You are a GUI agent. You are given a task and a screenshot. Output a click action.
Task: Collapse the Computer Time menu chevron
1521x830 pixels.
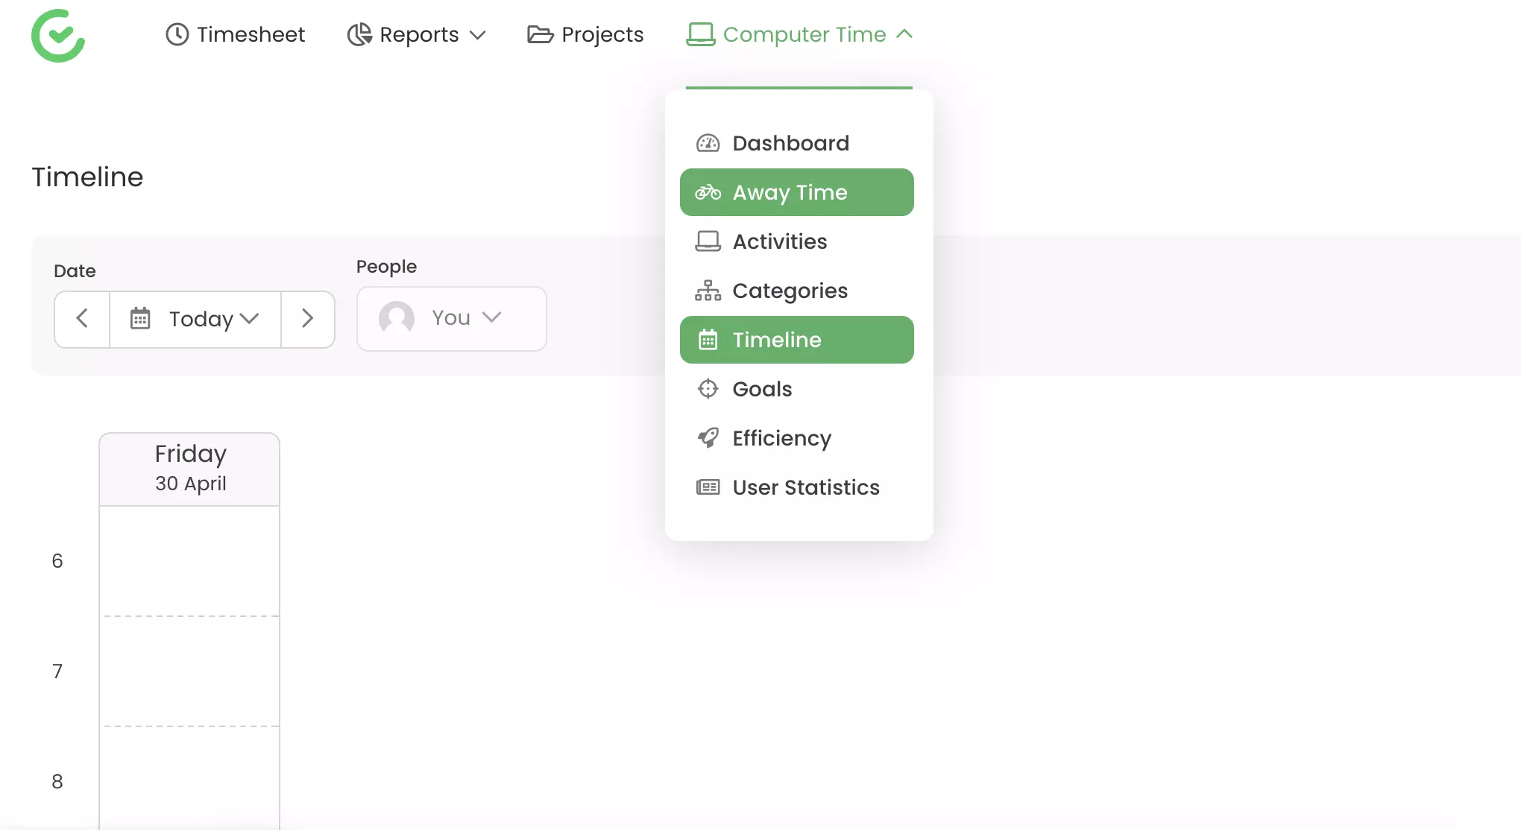pyautogui.click(x=904, y=34)
